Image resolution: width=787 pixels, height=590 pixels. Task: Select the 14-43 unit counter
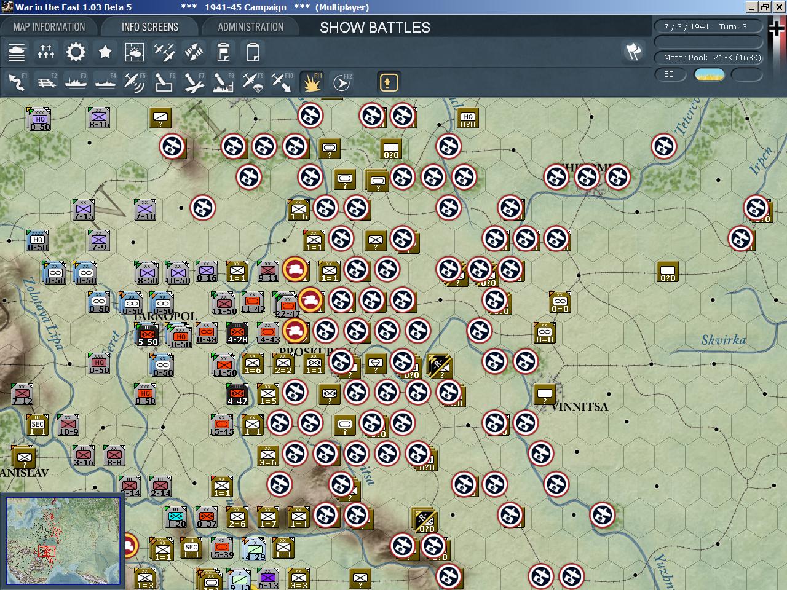click(267, 333)
